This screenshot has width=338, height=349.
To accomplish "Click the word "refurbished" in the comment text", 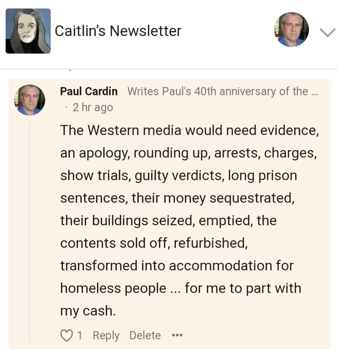I will [x=210, y=243].
